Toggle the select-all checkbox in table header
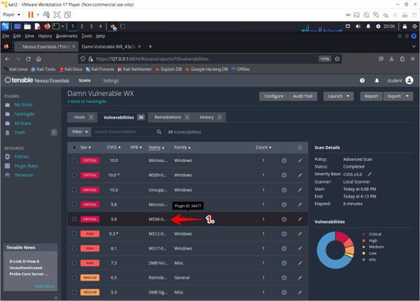This screenshot has width=420, height=301. (74, 148)
